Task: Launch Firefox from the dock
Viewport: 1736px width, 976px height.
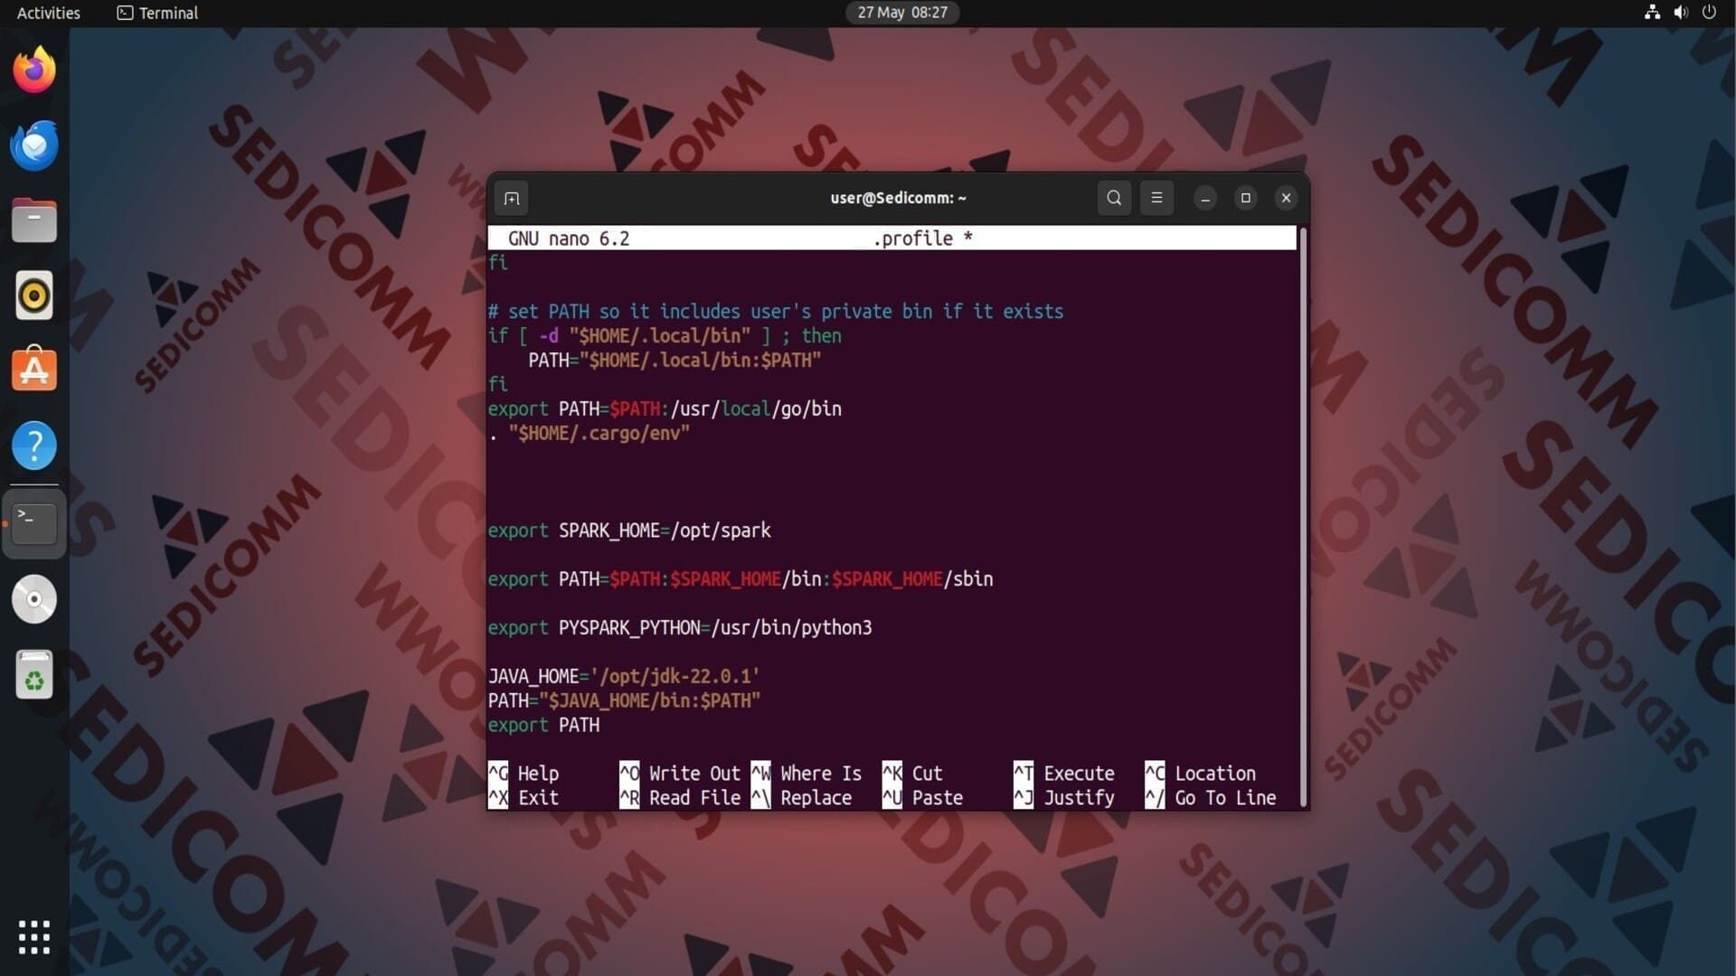Action: click(x=34, y=70)
